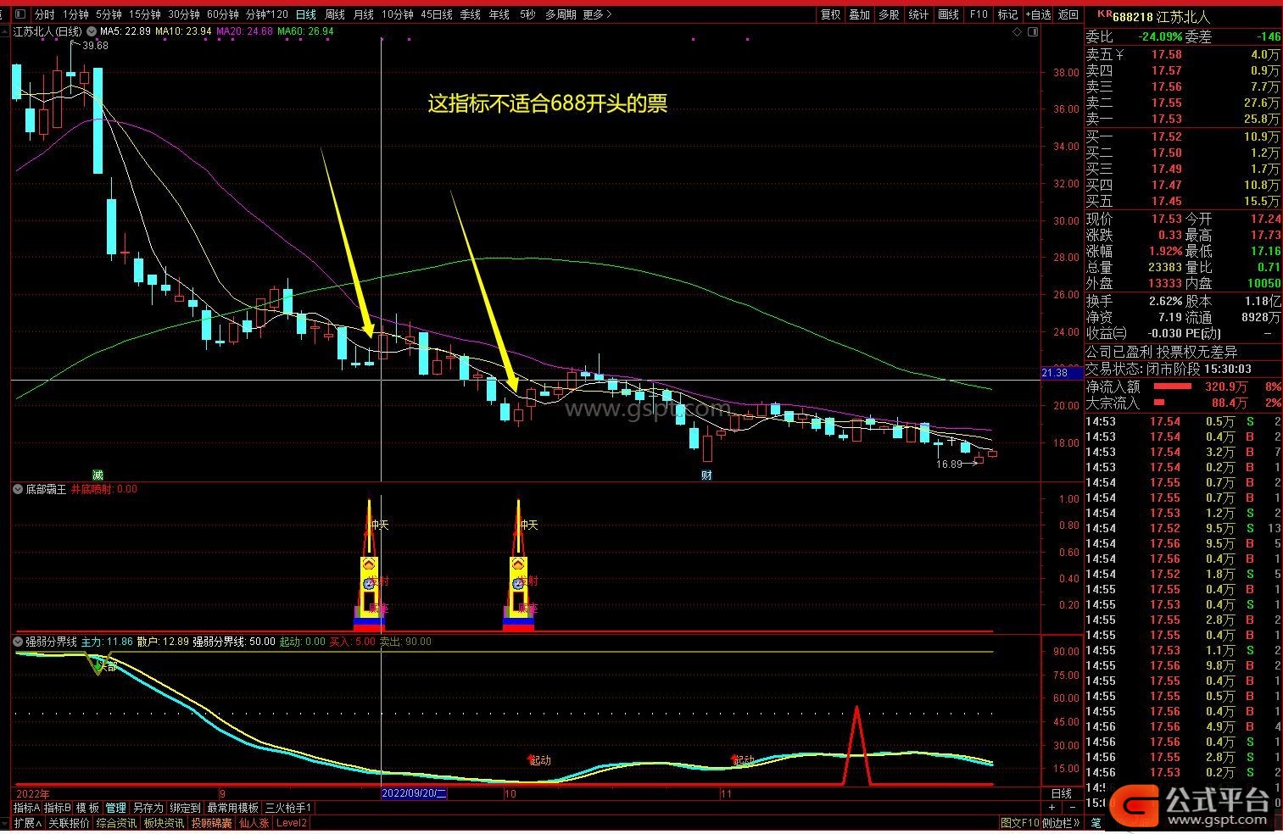This screenshot has width=1283, height=834.
Task: Open the 投顾锦囊 tab
Action: [211, 823]
